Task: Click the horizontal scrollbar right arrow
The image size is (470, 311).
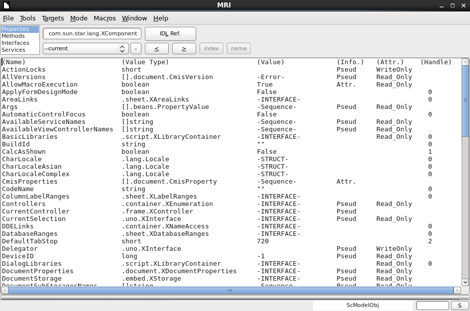Action: tap(457, 290)
